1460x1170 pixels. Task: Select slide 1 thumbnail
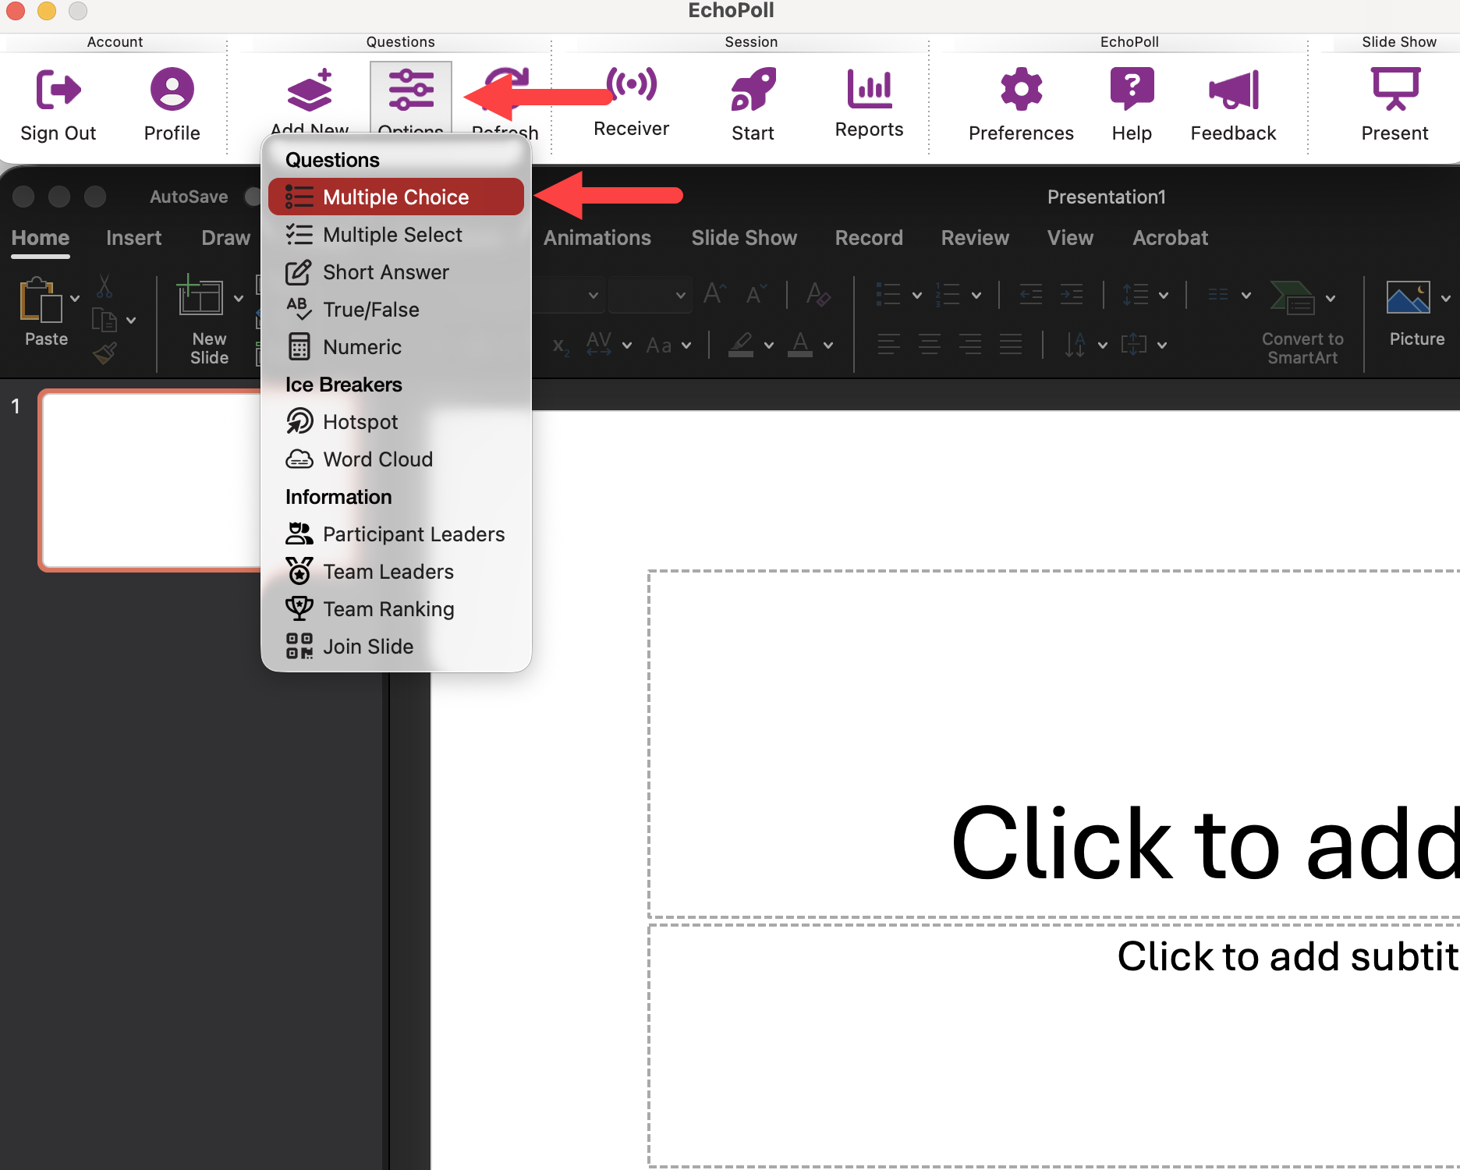[x=151, y=480]
